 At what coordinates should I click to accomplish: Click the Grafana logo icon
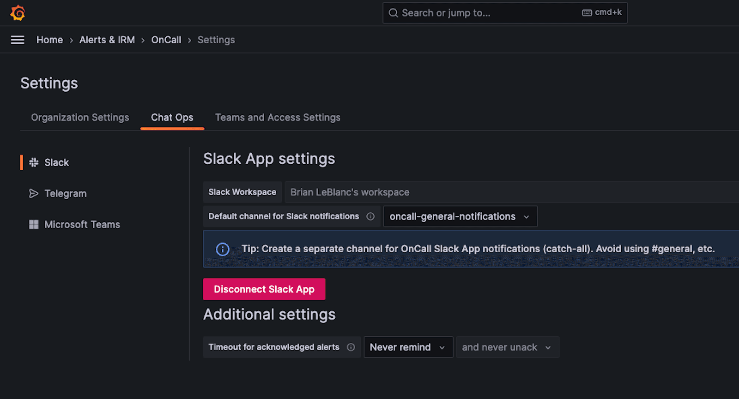pos(18,13)
